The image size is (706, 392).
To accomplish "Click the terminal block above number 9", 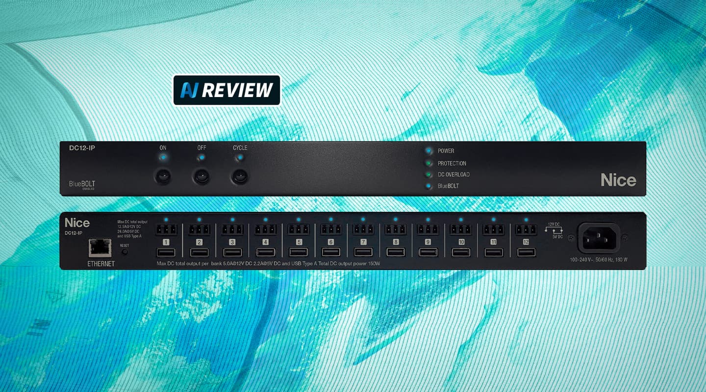I will 428,229.
